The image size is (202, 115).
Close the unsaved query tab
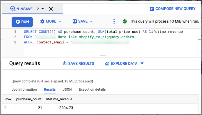51,9
